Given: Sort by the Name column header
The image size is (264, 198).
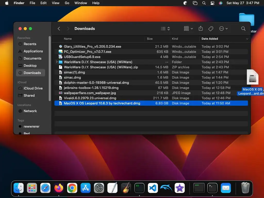Looking at the screenshot, I should click(68, 39).
